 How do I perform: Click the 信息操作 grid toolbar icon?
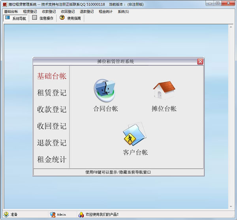point(35,17)
